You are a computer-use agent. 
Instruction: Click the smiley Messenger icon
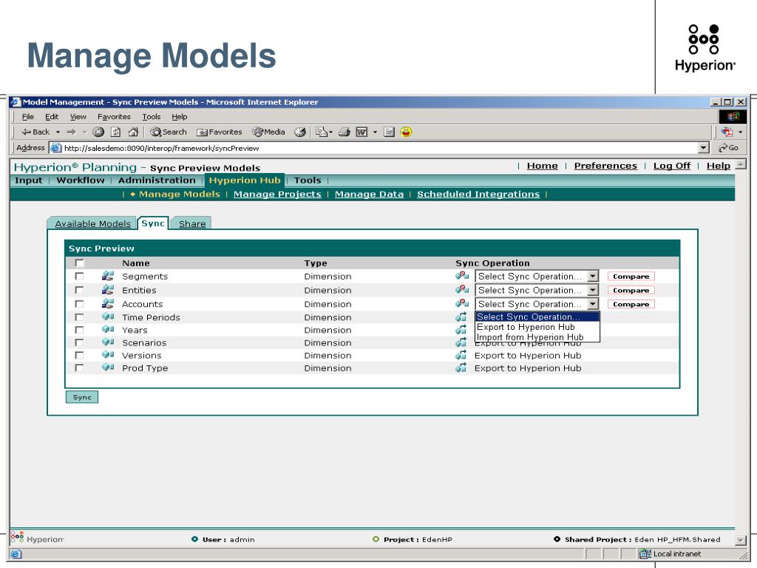click(x=407, y=132)
